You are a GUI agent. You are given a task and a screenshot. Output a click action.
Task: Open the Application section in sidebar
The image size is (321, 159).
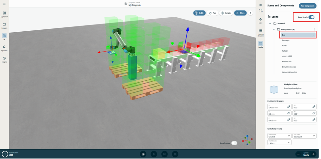tap(4, 14)
